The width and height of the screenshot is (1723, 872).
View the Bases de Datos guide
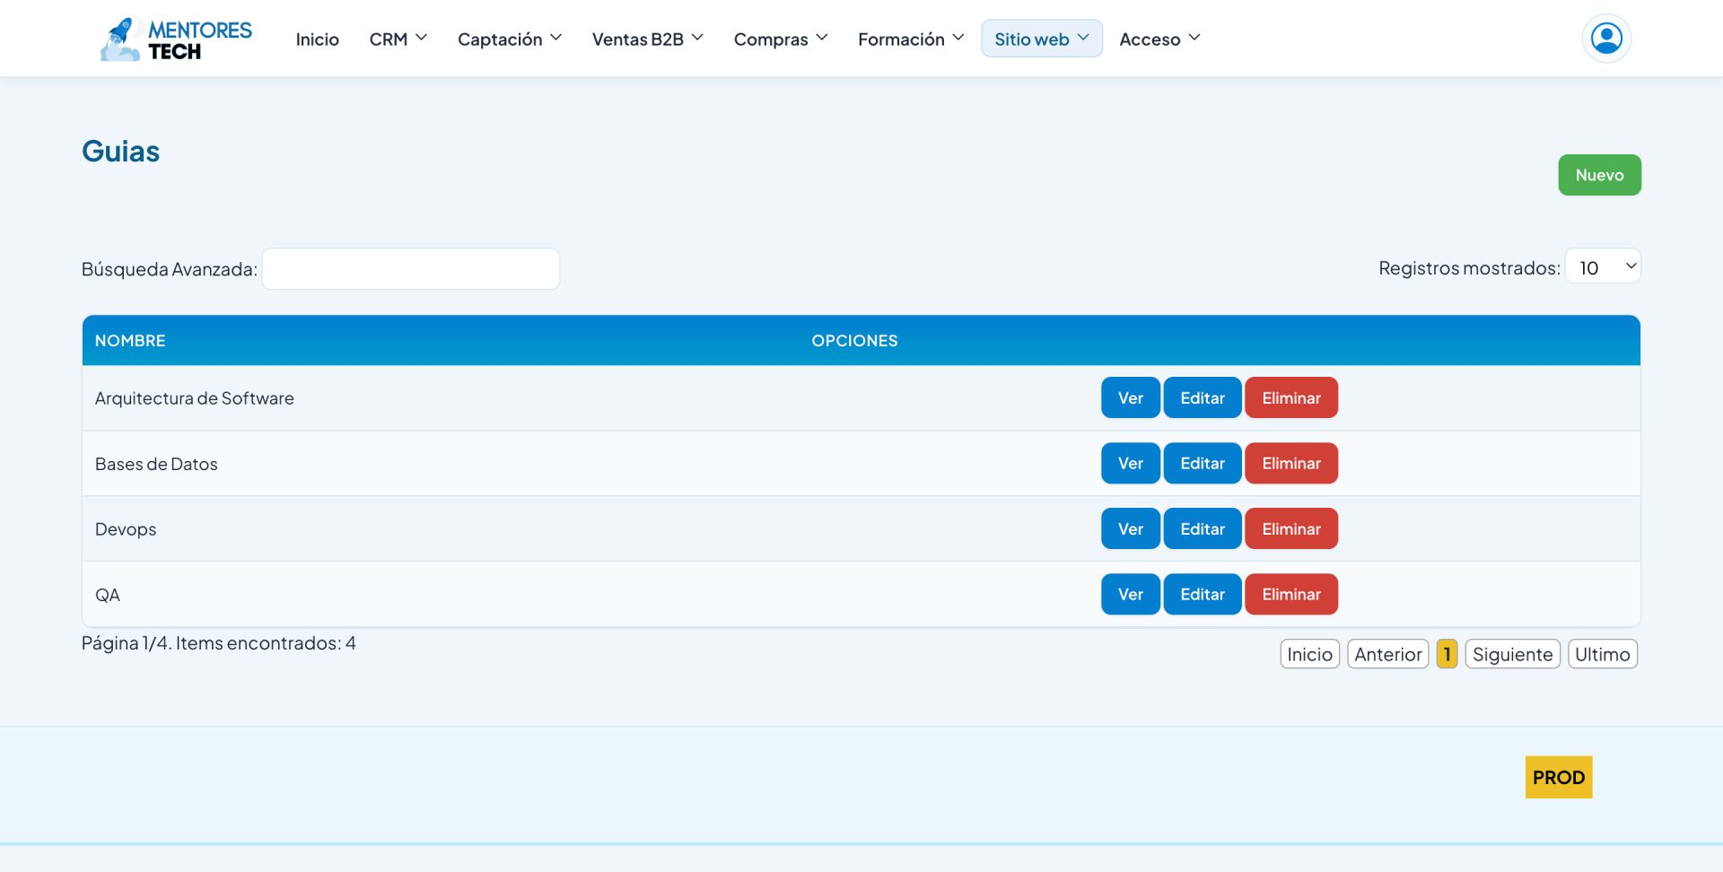(x=1131, y=463)
